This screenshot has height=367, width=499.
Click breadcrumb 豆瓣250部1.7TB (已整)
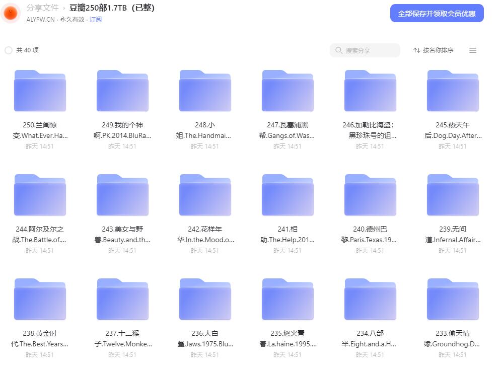112,8
